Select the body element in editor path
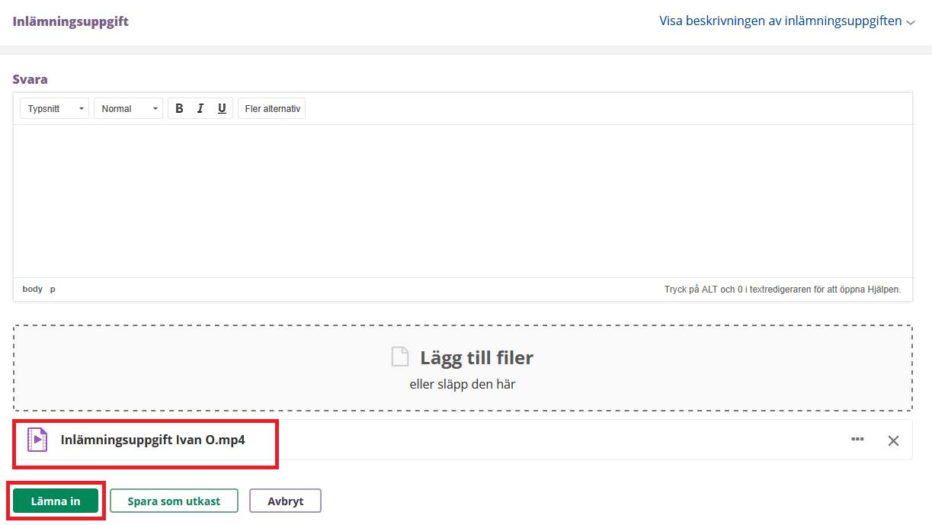 (33, 290)
